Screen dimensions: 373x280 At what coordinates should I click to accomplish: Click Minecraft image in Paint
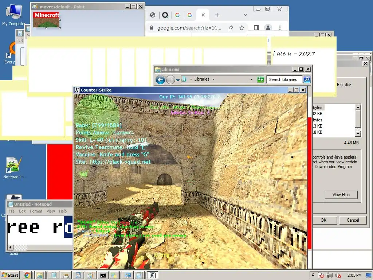click(x=46, y=20)
